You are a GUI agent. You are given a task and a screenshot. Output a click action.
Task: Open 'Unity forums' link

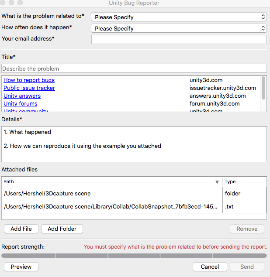pos(21,103)
